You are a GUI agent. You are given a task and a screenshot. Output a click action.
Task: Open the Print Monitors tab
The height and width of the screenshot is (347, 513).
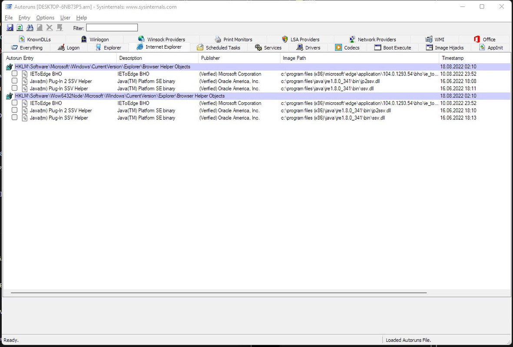pyautogui.click(x=233, y=39)
